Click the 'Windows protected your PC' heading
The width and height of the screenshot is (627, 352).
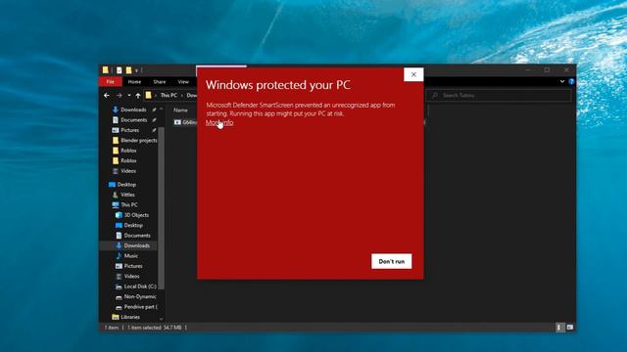278,85
